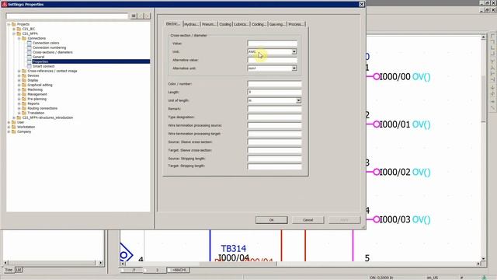Select the List tab in page navigator
This screenshot has height=280, width=497.
[x=19, y=270]
